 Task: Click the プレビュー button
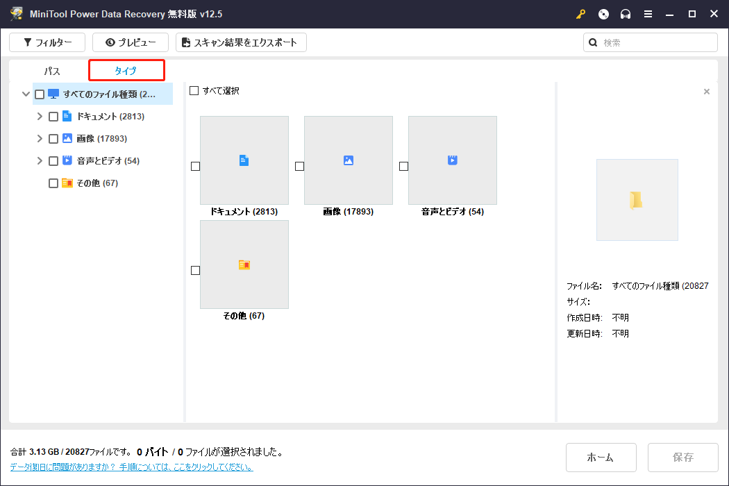[131, 42]
